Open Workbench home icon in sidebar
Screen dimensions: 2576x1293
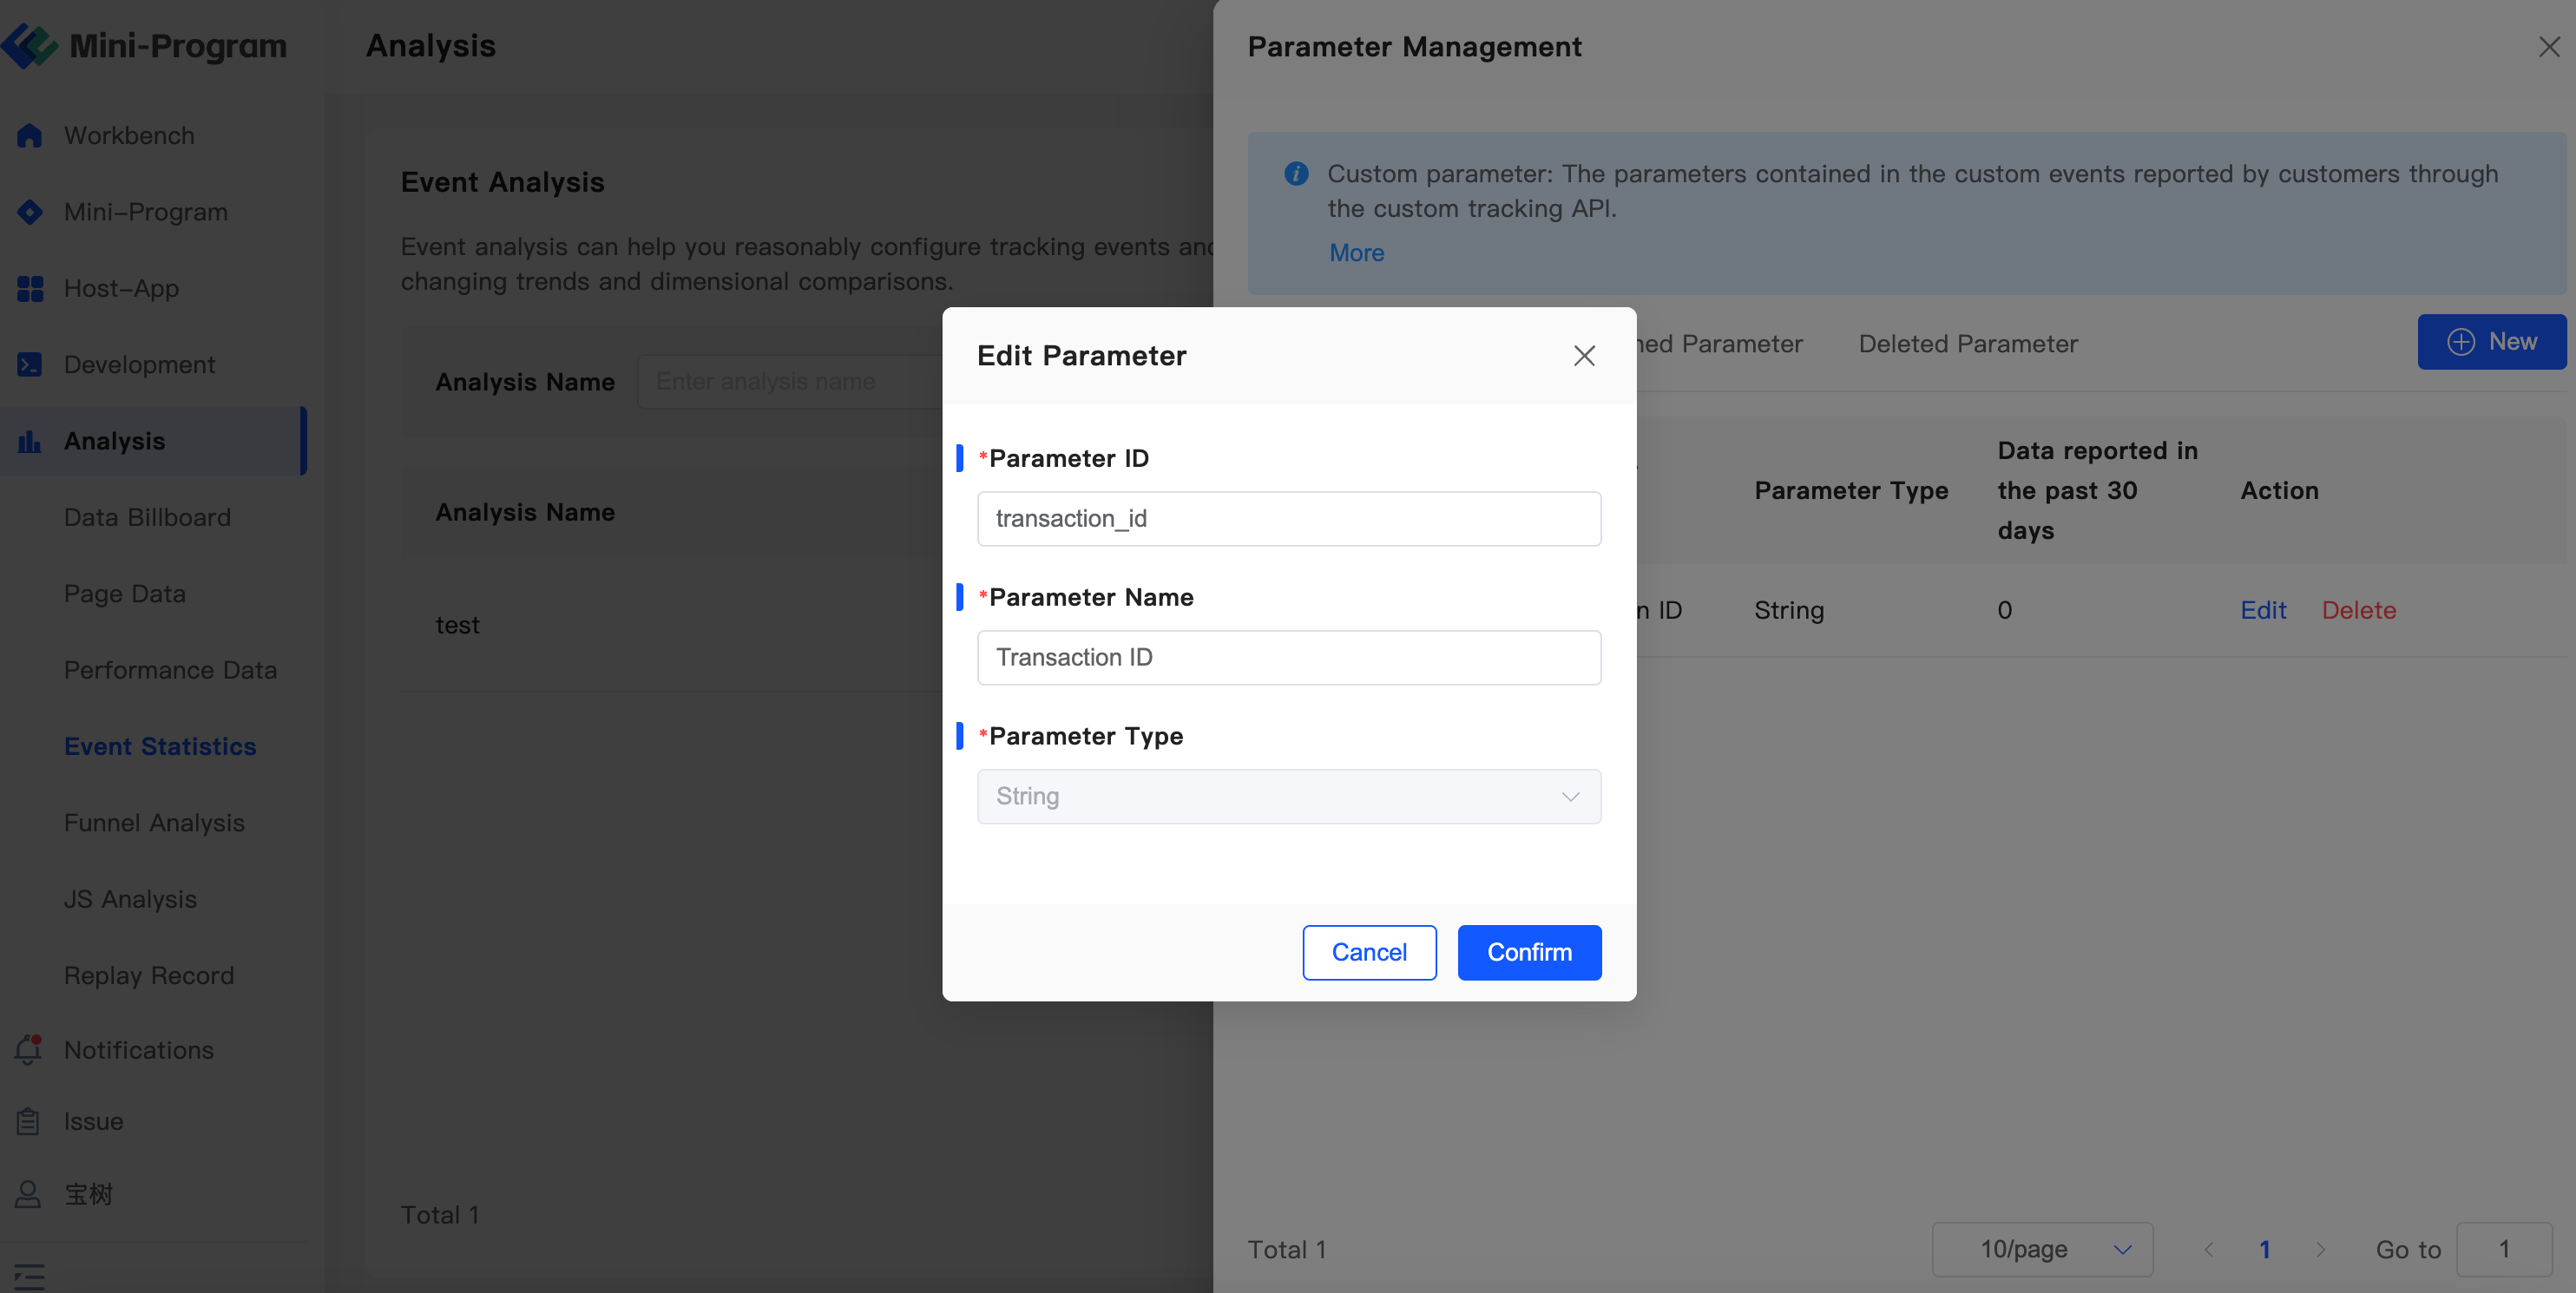pyautogui.click(x=30, y=135)
